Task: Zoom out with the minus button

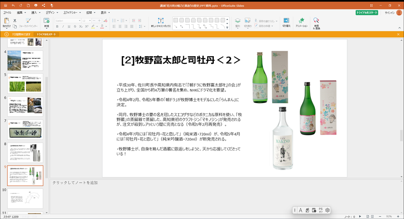Action: pos(380,216)
